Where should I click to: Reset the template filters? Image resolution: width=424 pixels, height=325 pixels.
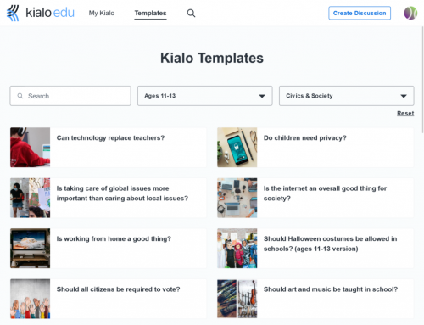pyautogui.click(x=405, y=113)
